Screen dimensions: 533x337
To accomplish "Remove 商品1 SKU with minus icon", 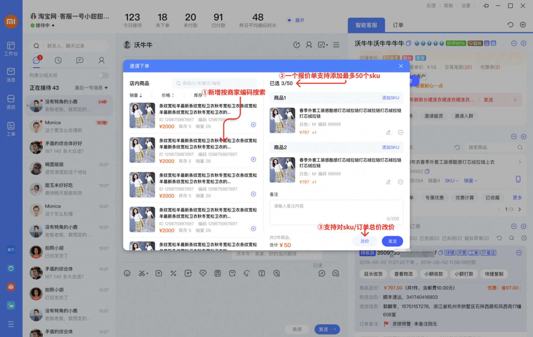I will [401, 133].
